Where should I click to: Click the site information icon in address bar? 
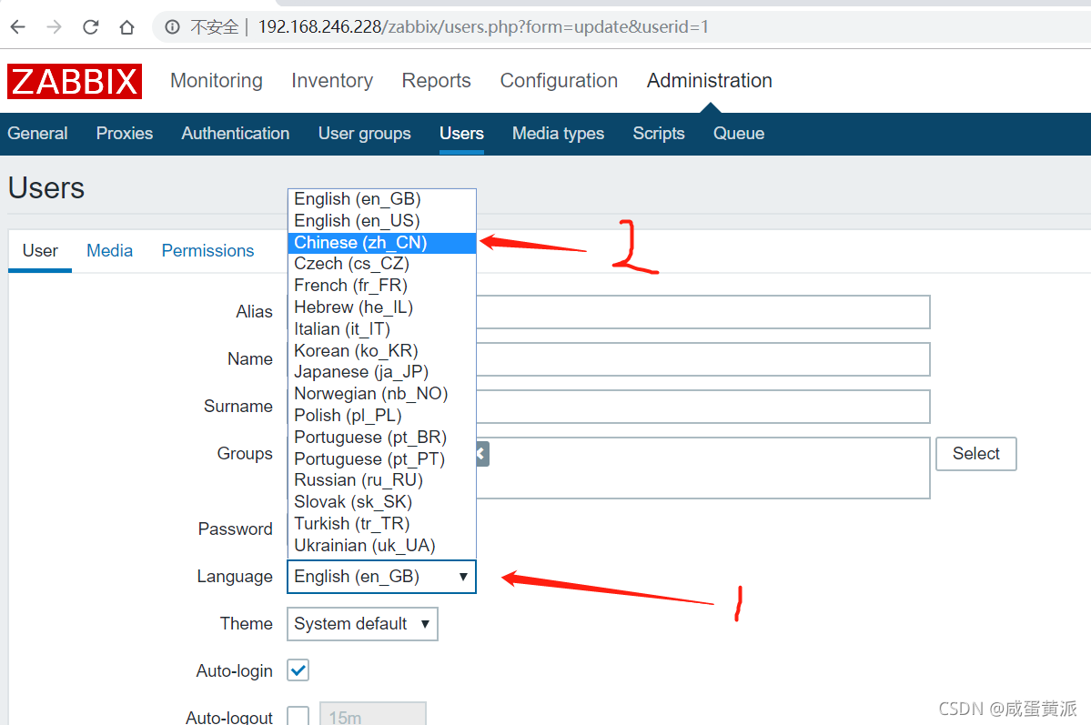[x=172, y=27]
